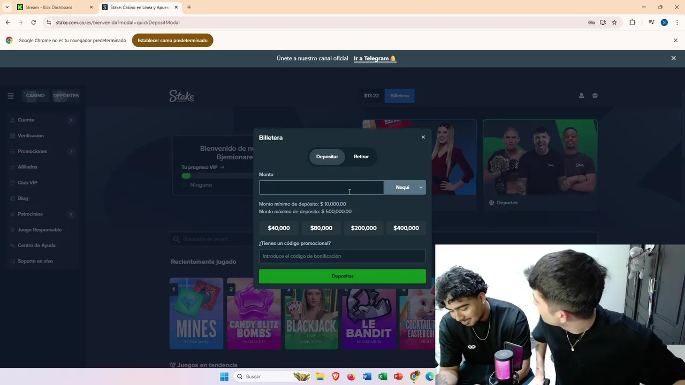Click the $13.22 balance display
The width and height of the screenshot is (685, 385).
(371, 96)
